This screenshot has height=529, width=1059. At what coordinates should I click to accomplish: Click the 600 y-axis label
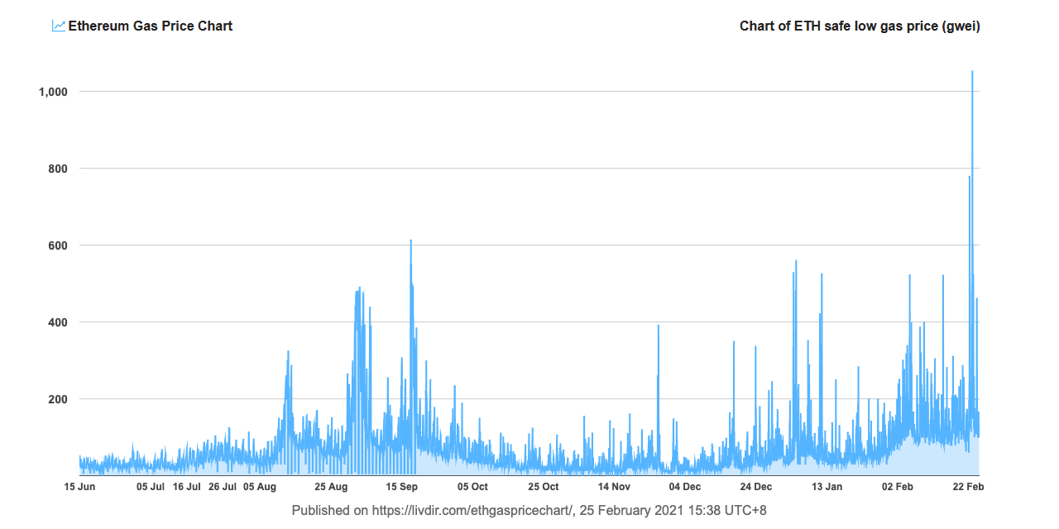[56, 245]
